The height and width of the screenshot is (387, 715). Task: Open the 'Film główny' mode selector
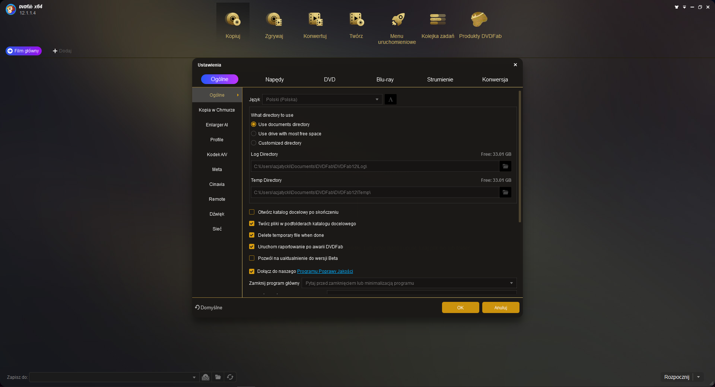pyautogui.click(x=23, y=51)
